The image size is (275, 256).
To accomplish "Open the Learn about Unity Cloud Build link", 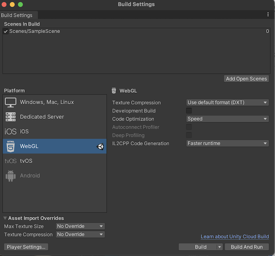I will tap(235, 237).
